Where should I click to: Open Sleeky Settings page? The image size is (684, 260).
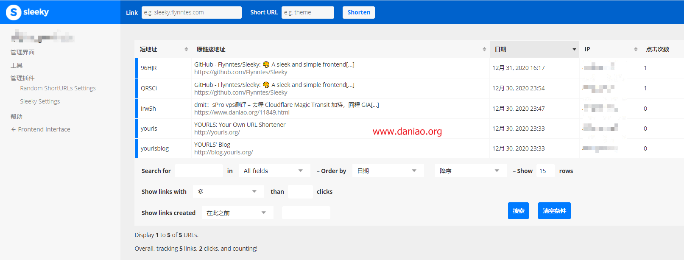tap(40, 101)
